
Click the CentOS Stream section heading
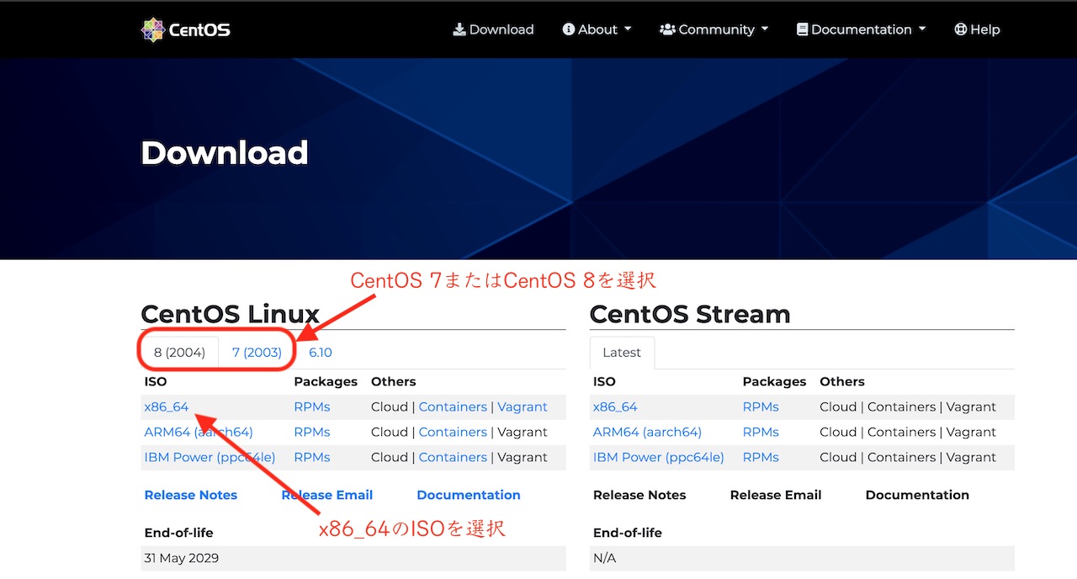click(x=690, y=314)
